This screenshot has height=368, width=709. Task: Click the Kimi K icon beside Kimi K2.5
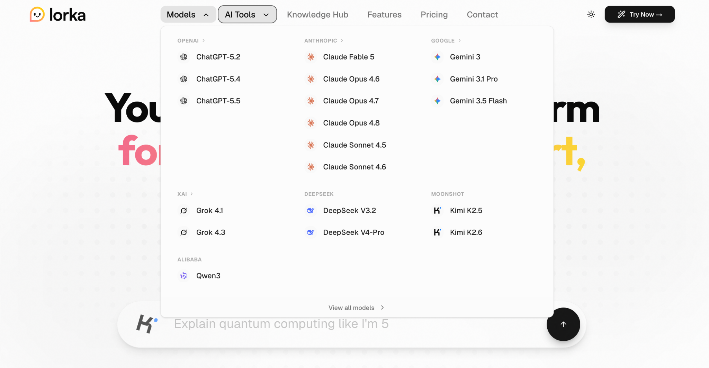pyautogui.click(x=438, y=210)
